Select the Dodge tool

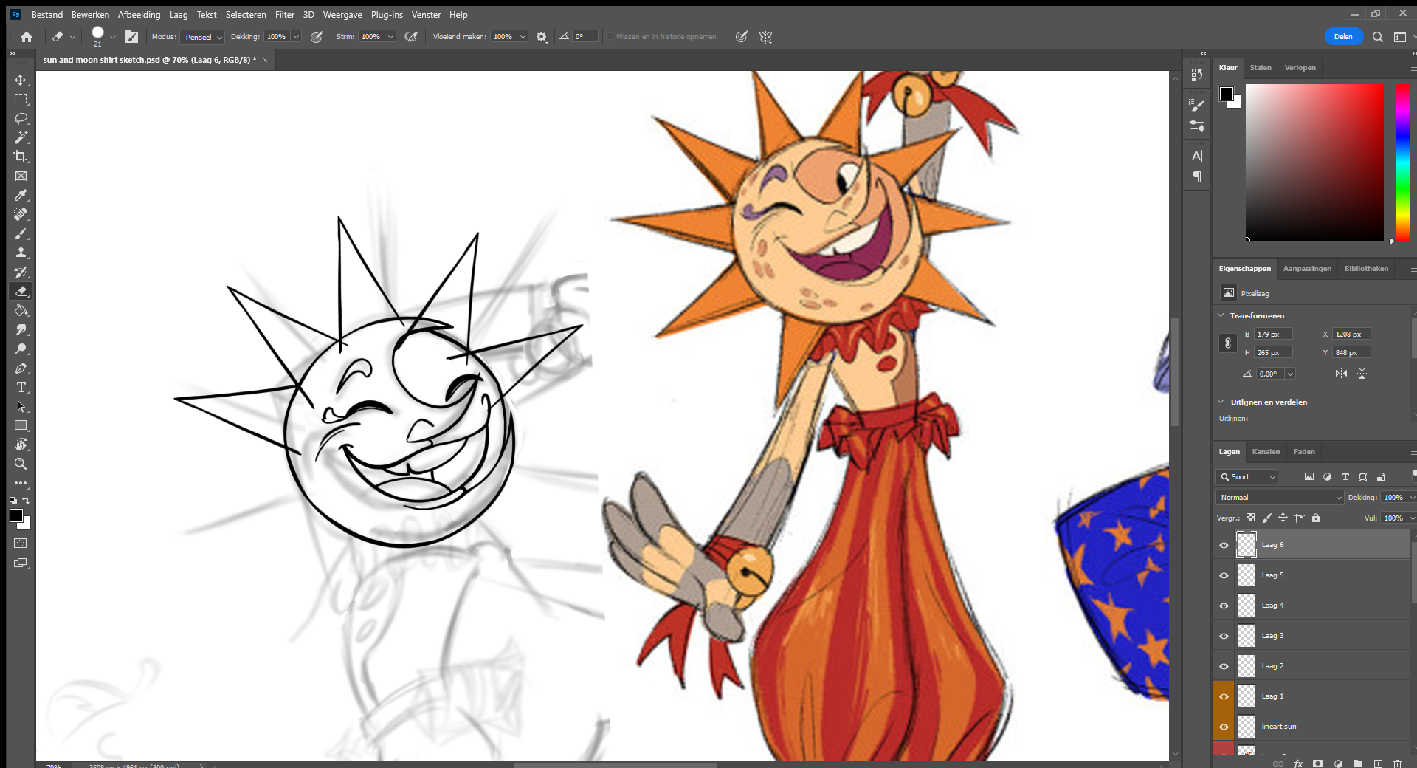coord(21,349)
